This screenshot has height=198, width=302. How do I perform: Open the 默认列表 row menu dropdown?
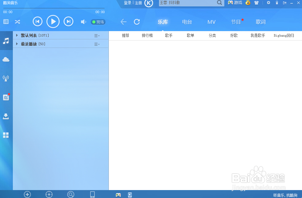tap(97, 36)
